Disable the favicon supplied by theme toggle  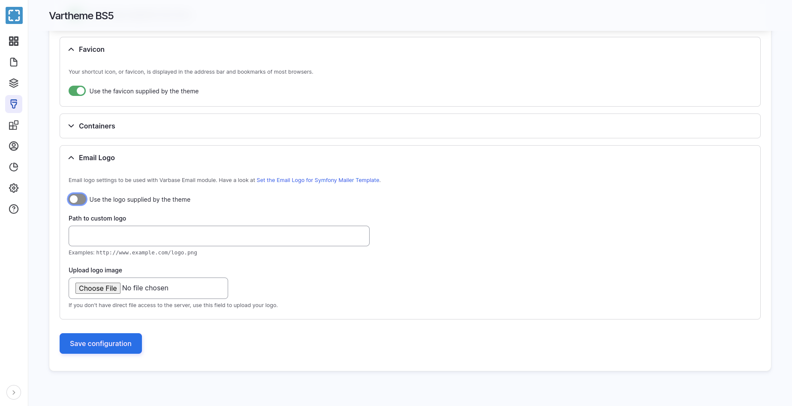click(77, 91)
